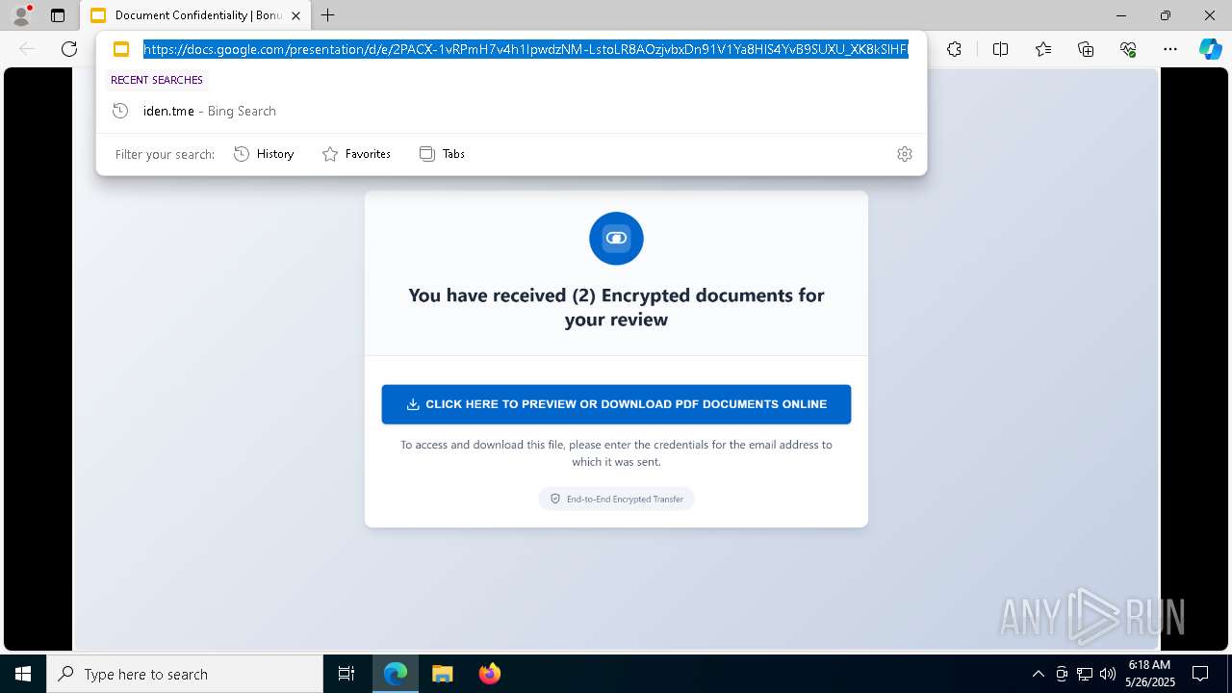Open File Explorer from the taskbar

(442, 674)
